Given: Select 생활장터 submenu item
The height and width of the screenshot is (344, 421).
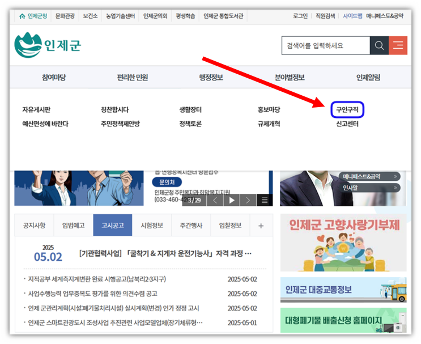Looking at the screenshot, I should pos(190,109).
